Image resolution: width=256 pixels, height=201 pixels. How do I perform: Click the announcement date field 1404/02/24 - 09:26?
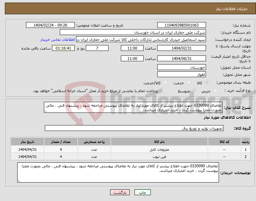tap(50, 25)
